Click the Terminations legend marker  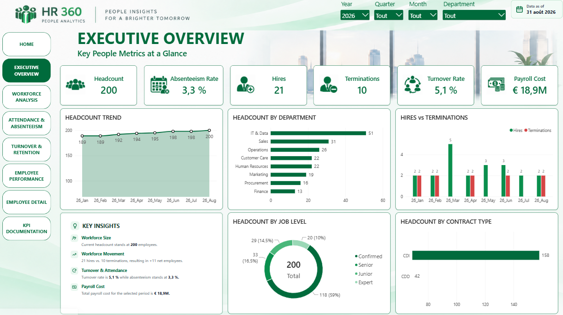526,130
